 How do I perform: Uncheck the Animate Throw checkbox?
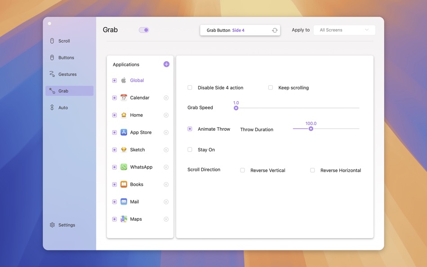190,129
